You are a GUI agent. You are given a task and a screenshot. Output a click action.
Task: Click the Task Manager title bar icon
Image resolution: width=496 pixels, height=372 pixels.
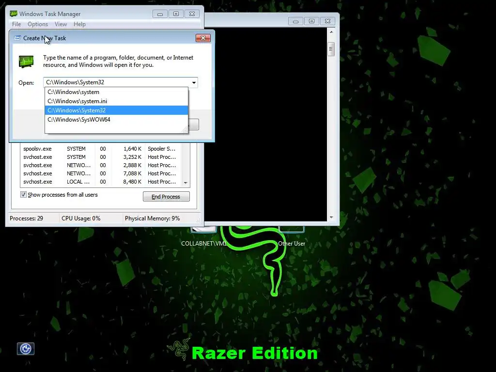click(x=13, y=14)
